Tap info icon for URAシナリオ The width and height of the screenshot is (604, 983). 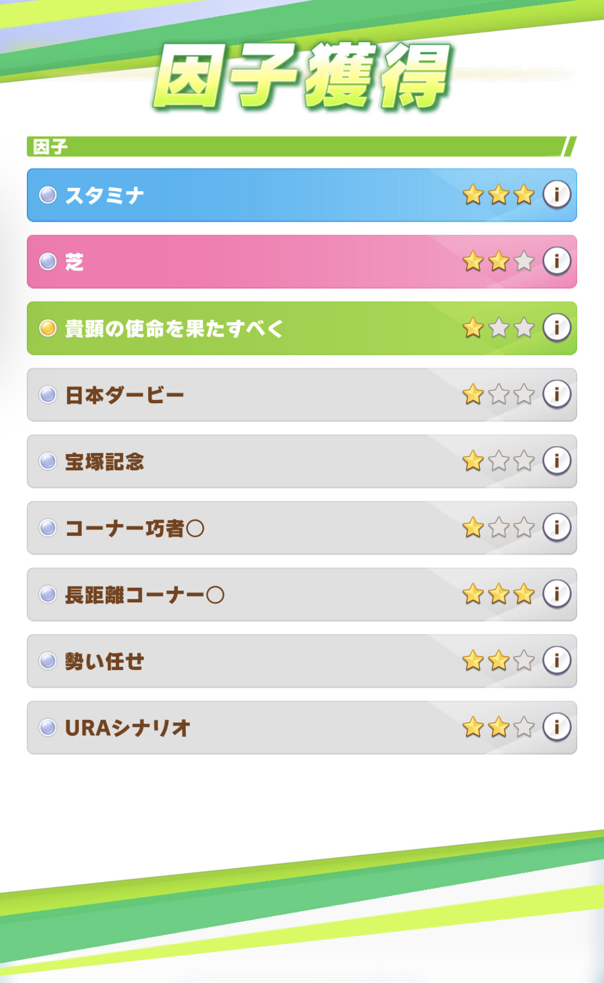pyautogui.click(x=556, y=727)
